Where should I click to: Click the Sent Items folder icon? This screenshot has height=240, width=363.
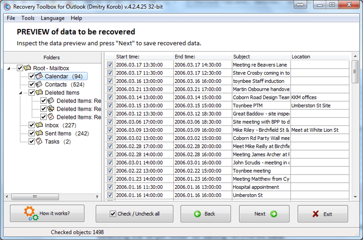point(39,133)
